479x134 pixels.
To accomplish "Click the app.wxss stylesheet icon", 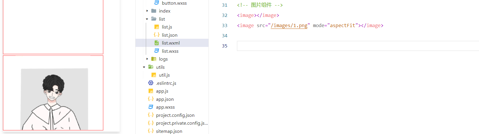I will 151,107.
